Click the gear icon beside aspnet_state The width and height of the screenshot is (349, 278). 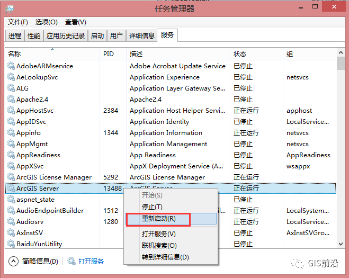pyautogui.click(x=11, y=199)
